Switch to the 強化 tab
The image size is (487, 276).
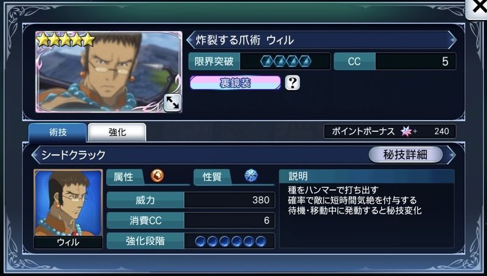coord(117,133)
